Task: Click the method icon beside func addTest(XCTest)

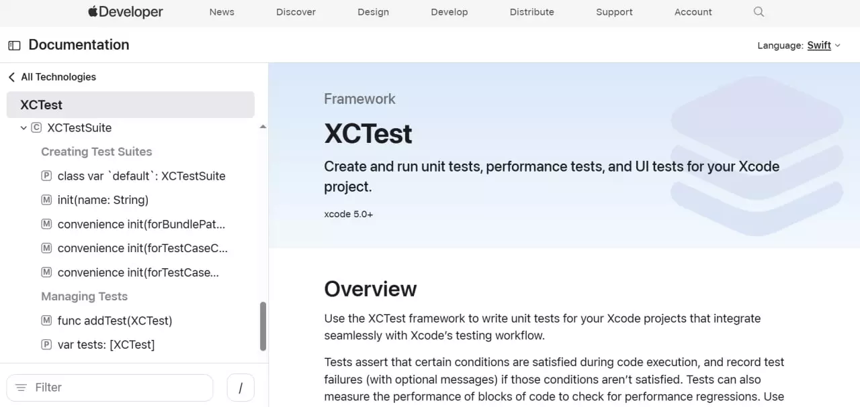Action: coord(46,321)
